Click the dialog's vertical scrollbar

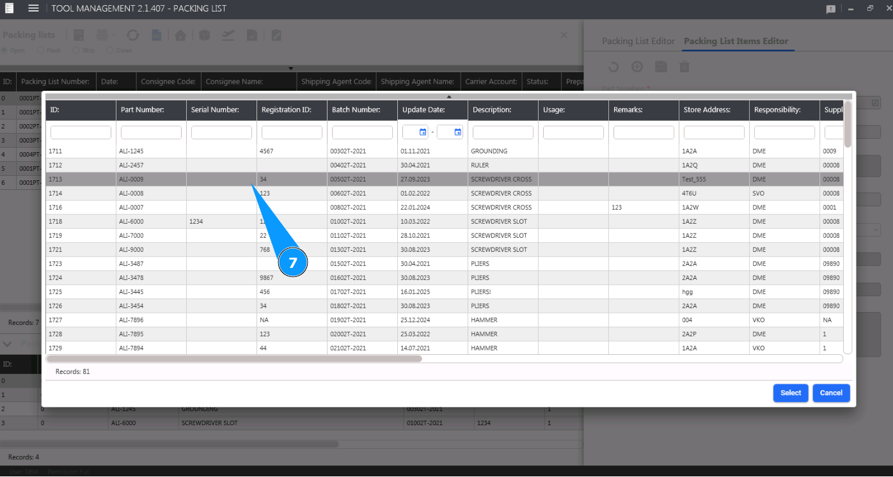[848, 124]
